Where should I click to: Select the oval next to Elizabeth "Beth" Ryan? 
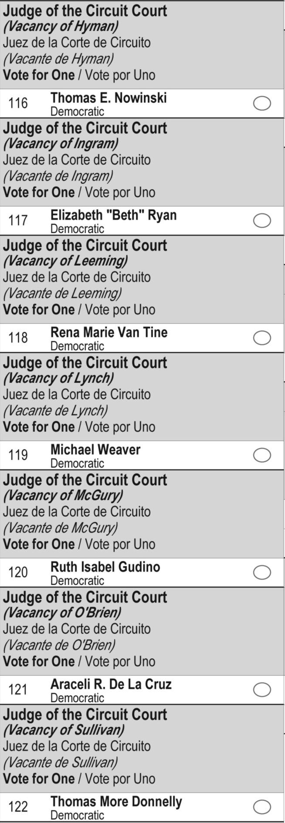tap(262, 221)
